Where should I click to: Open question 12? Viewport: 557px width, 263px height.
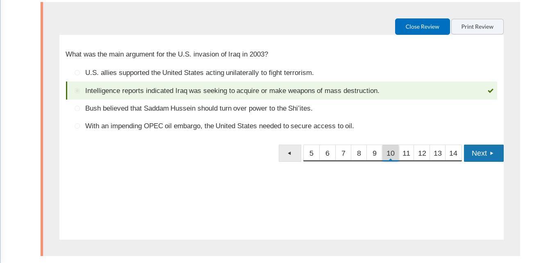(422, 153)
